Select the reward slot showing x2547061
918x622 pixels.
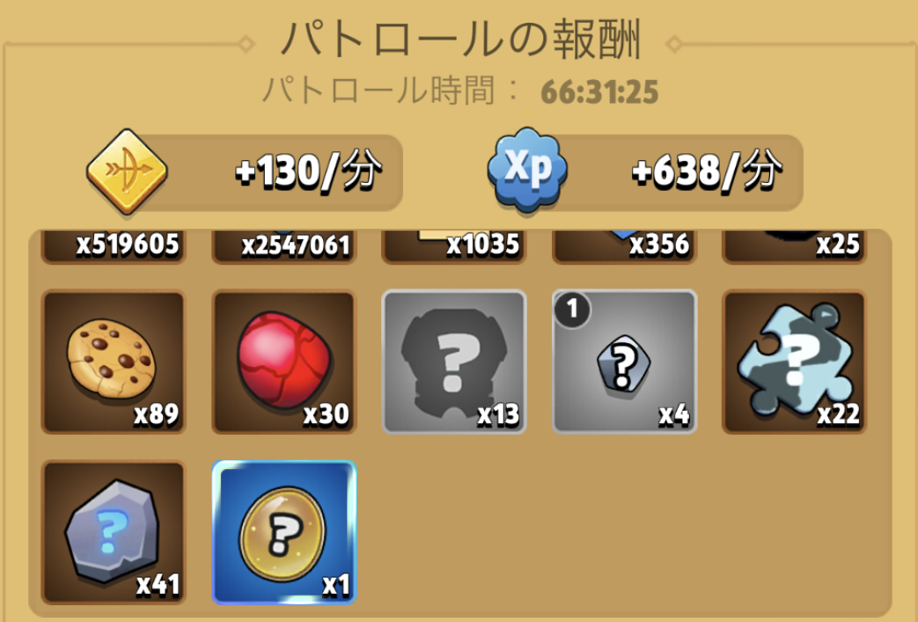(284, 246)
